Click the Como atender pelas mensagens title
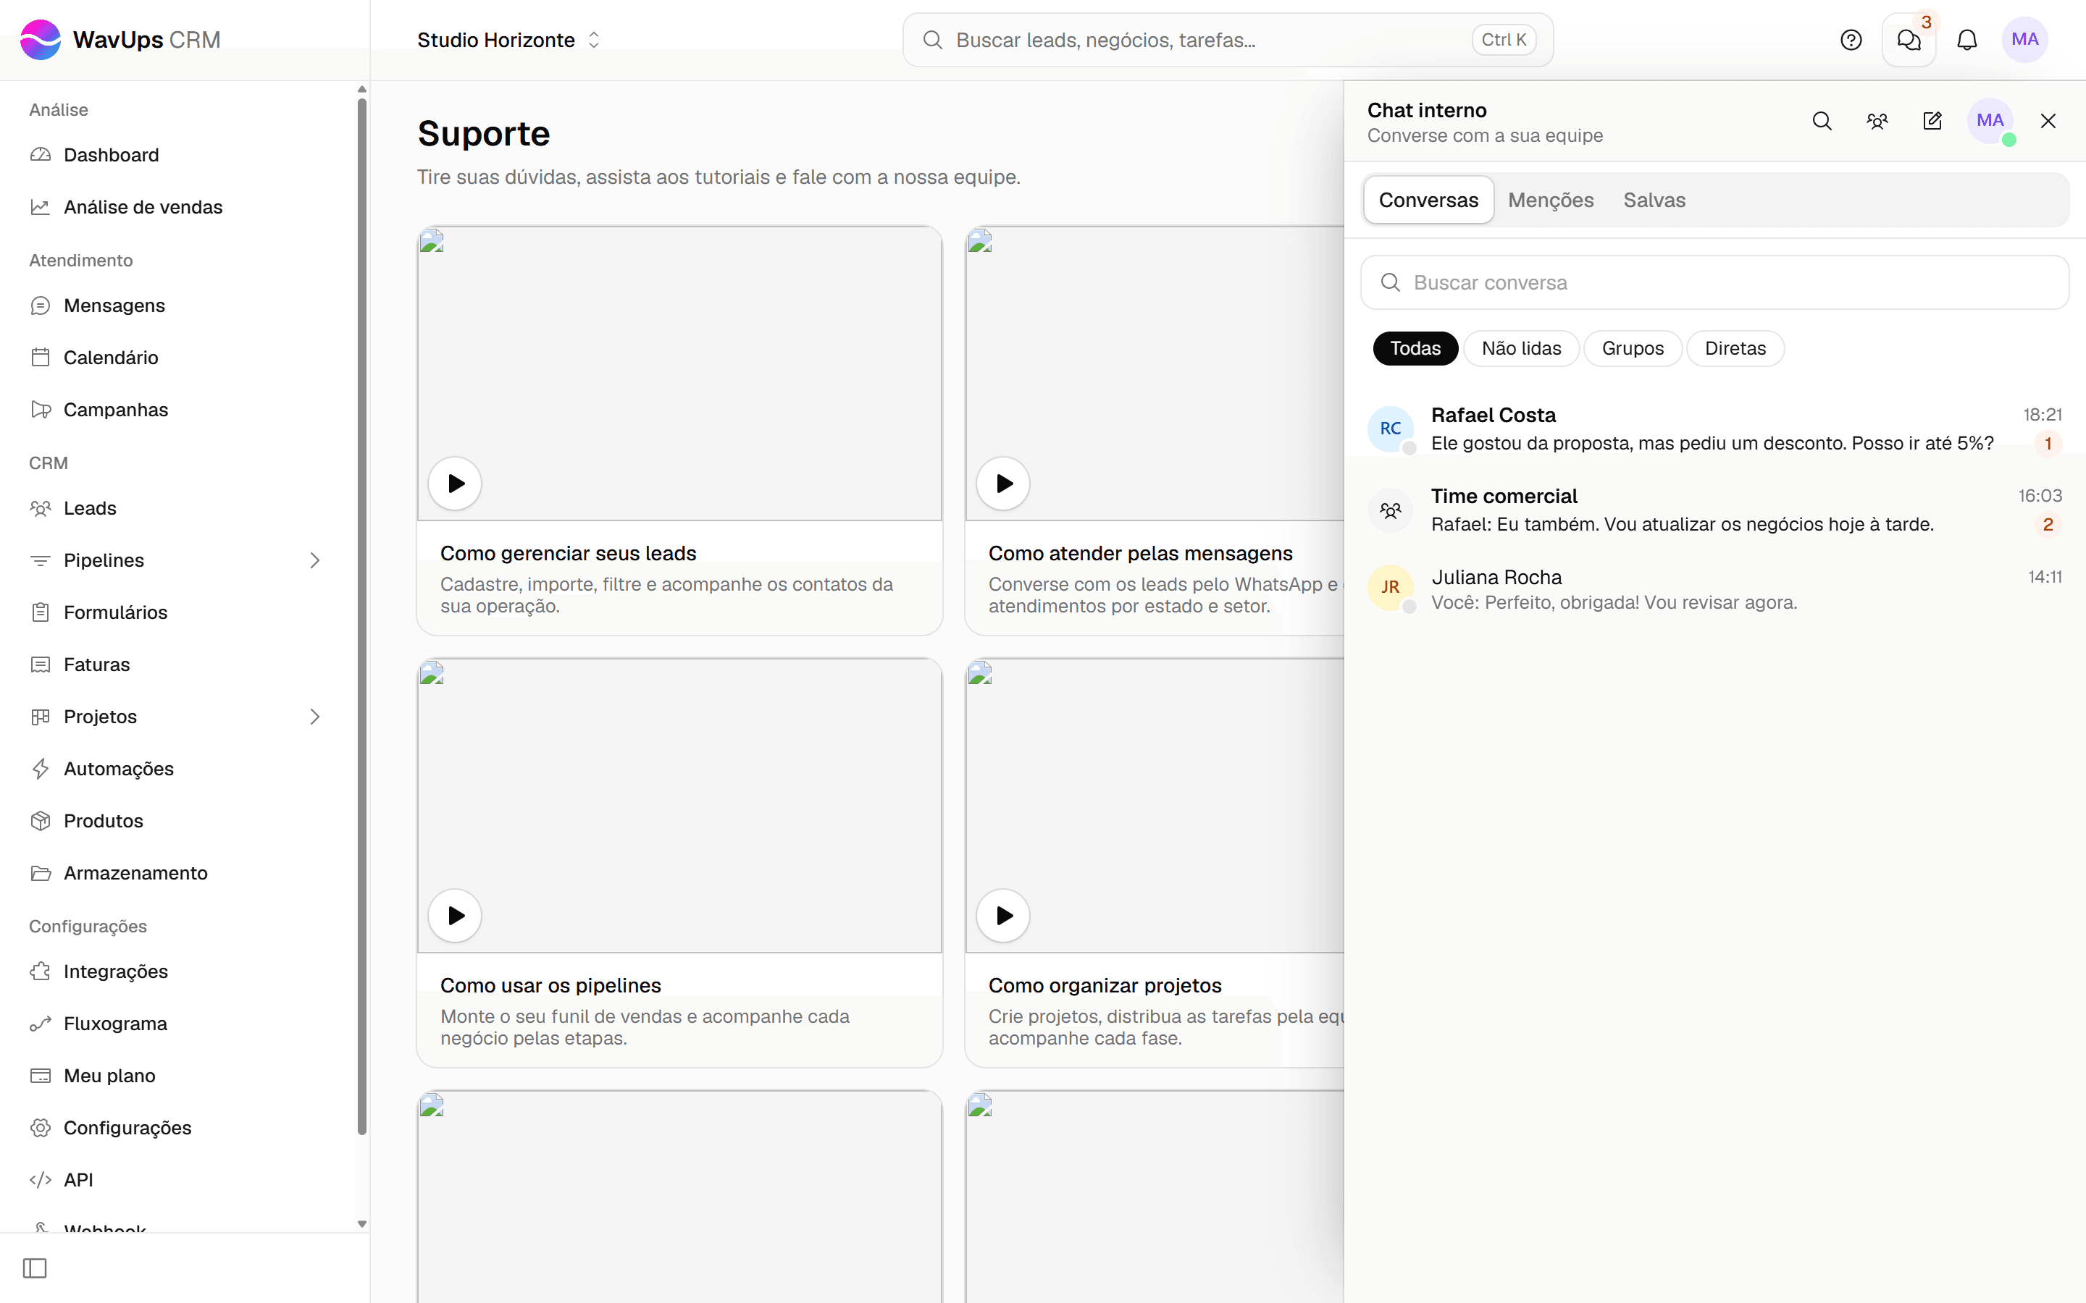Screen dimensions: 2086x1303 (1140, 553)
